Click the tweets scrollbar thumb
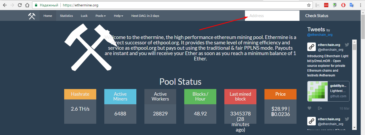365x135 pixels. tap(355, 47)
